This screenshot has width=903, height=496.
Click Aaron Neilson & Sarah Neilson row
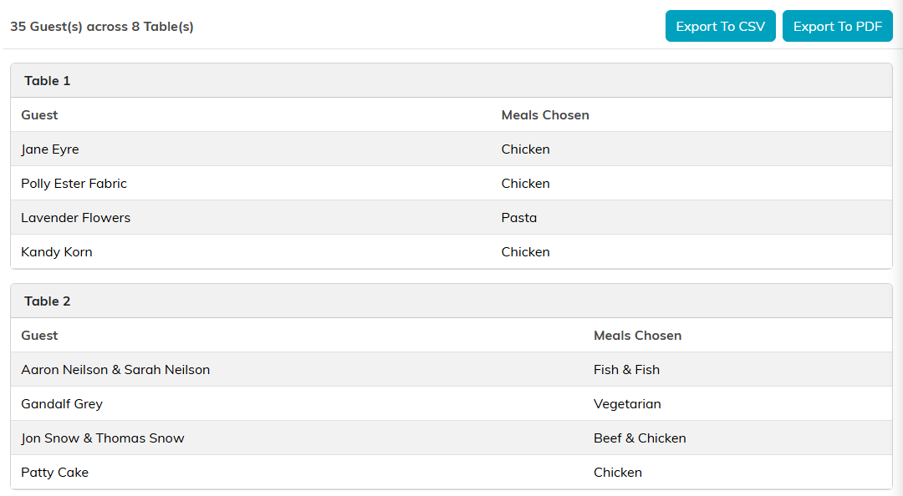[451, 369]
